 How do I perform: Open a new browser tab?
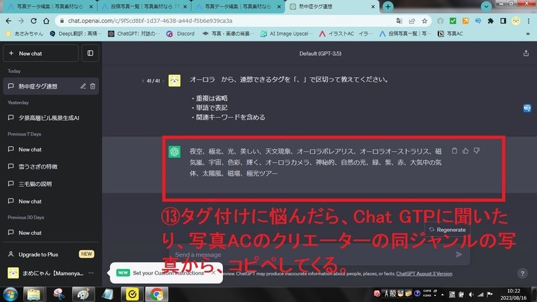tap(388, 7)
